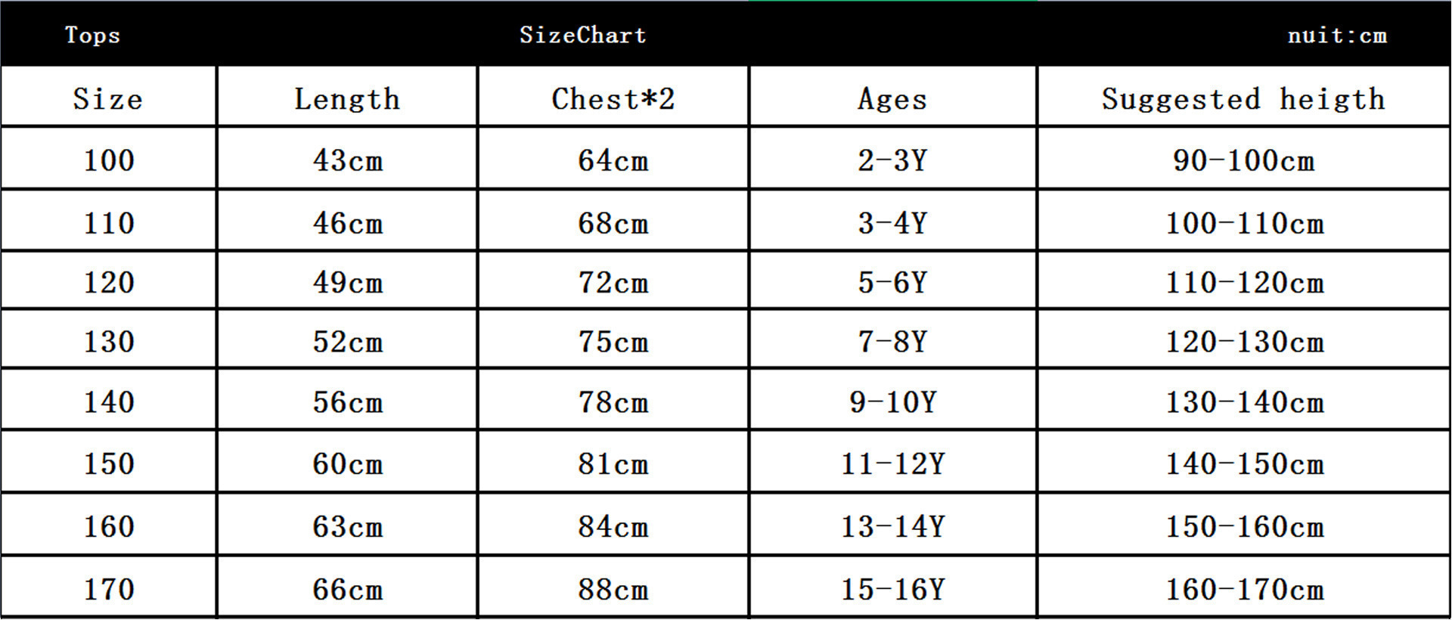Click the 15-16Y ages cell

(x=893, y=589)
